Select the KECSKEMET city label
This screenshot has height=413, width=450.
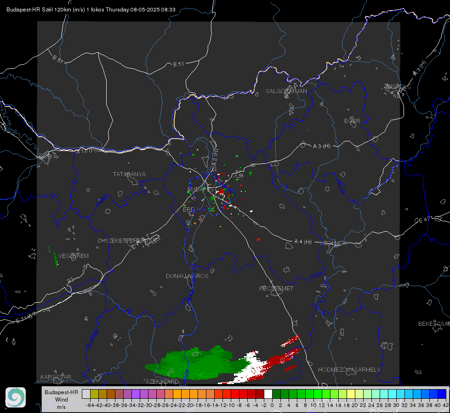point(276,288)
